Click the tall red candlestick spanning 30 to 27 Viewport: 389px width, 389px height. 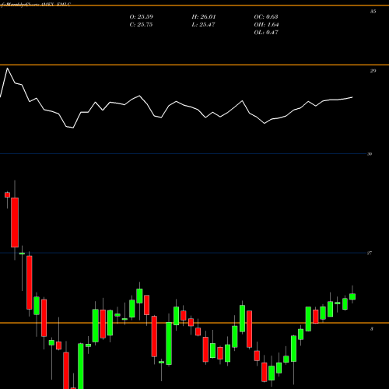click(x=15, y=223)
